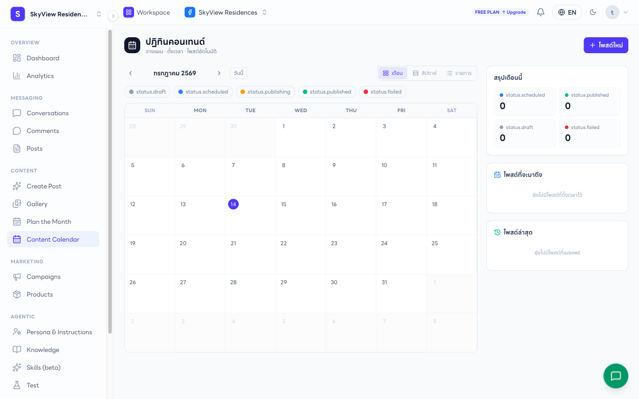This screenshot has width=639, height=399.
Task: Open Content Calendar in the sidebar
Action: [53, 239]
